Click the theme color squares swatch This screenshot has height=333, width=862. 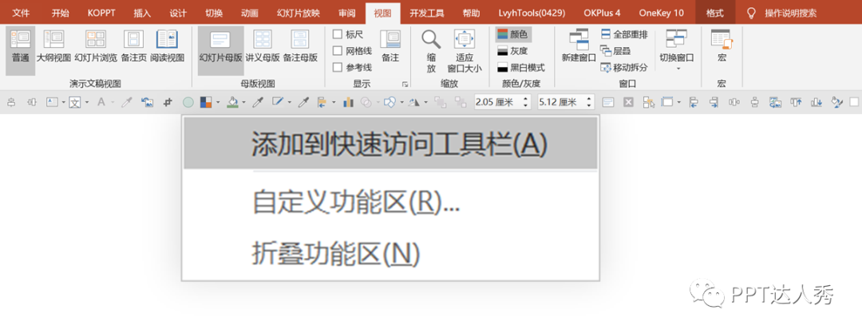[206, 101]
